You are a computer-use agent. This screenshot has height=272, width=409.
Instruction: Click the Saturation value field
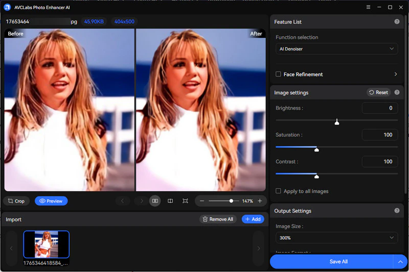pos(380,135)
